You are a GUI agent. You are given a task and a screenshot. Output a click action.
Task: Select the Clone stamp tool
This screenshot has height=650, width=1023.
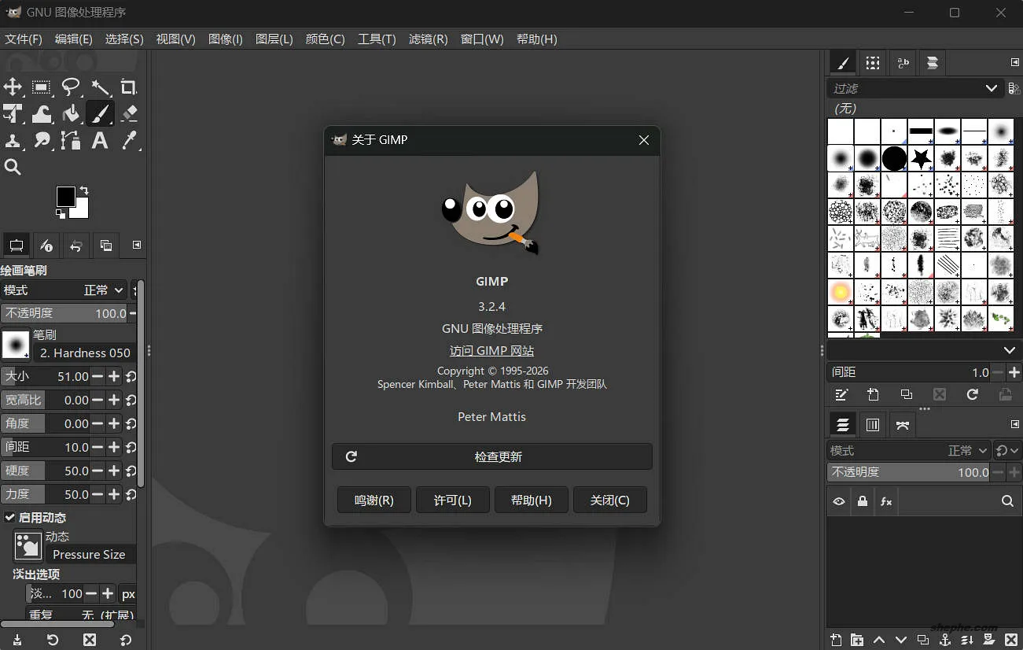coord(13,140)
